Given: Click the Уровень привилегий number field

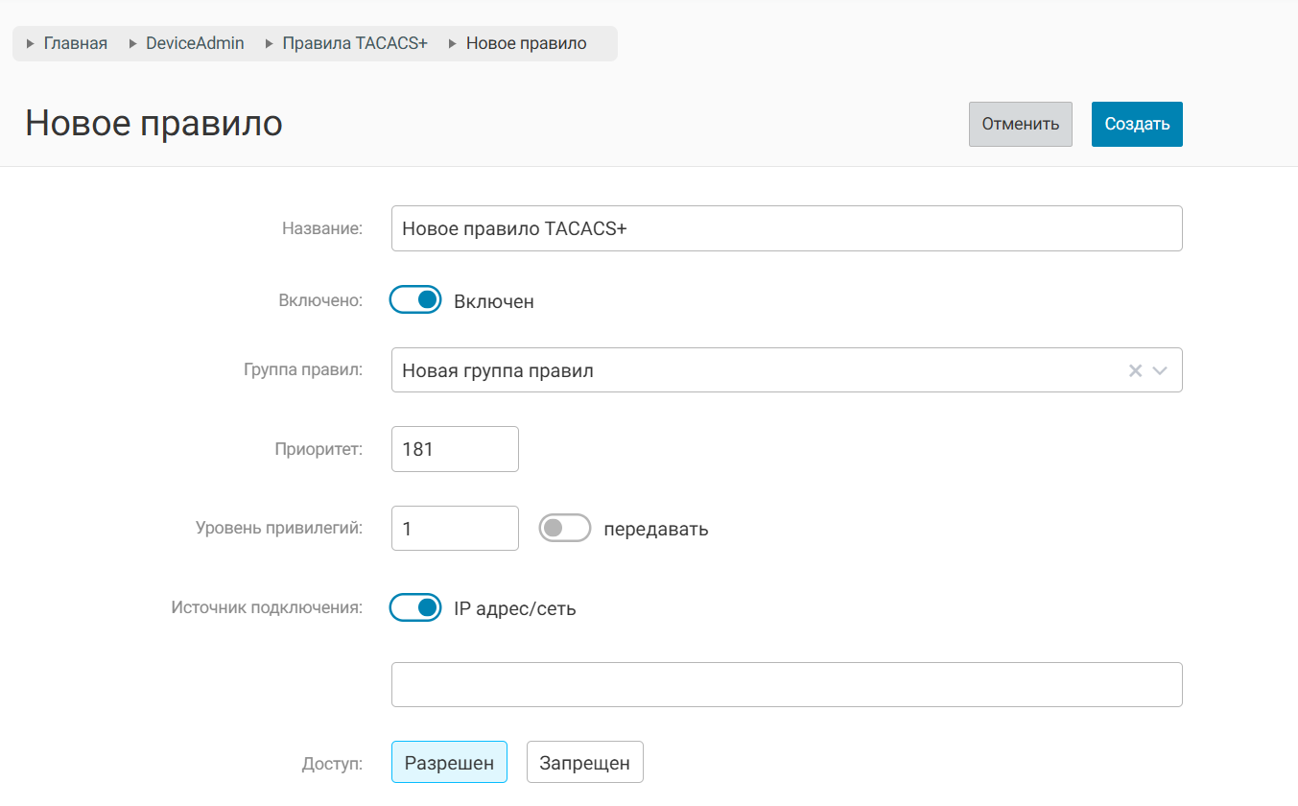Looking at the screenshot, I should pyautogui.click(x=455, y=529).
